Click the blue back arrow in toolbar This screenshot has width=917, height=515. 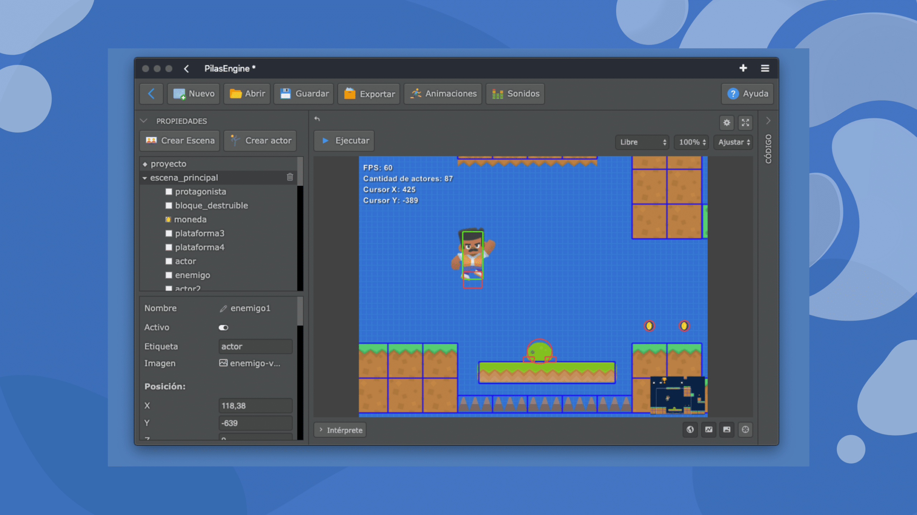151,94
